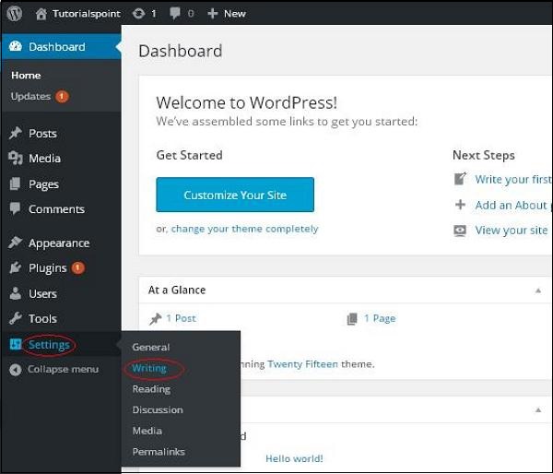Click the Plugins plug icon

[x=16, y=268]
